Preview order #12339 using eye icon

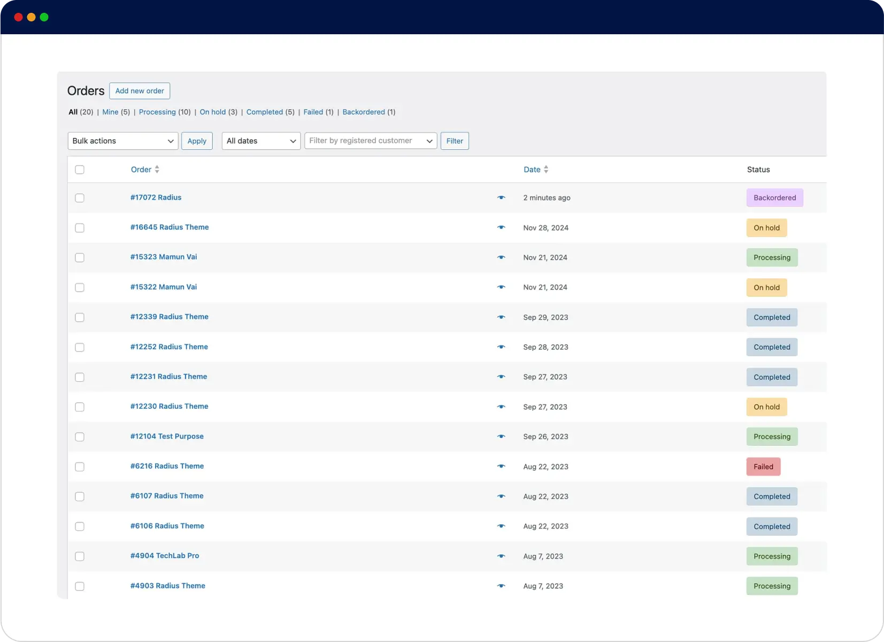[x=501, y=317]
